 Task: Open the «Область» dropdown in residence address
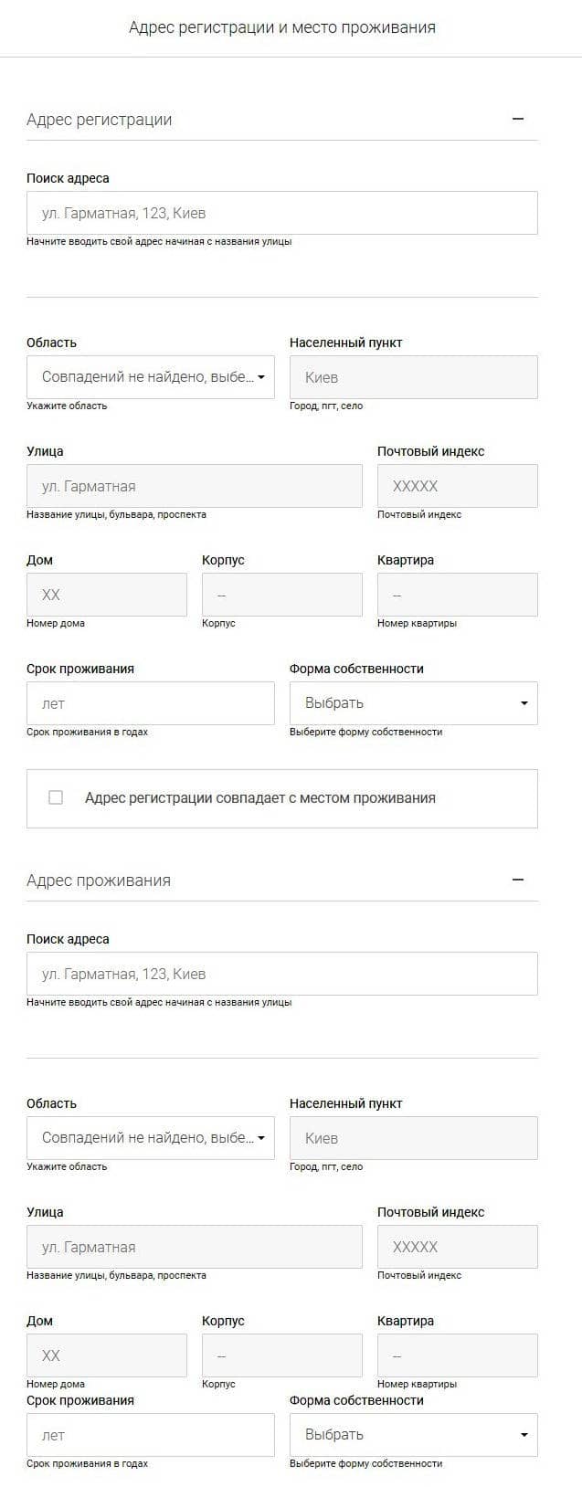point(150,1137)
